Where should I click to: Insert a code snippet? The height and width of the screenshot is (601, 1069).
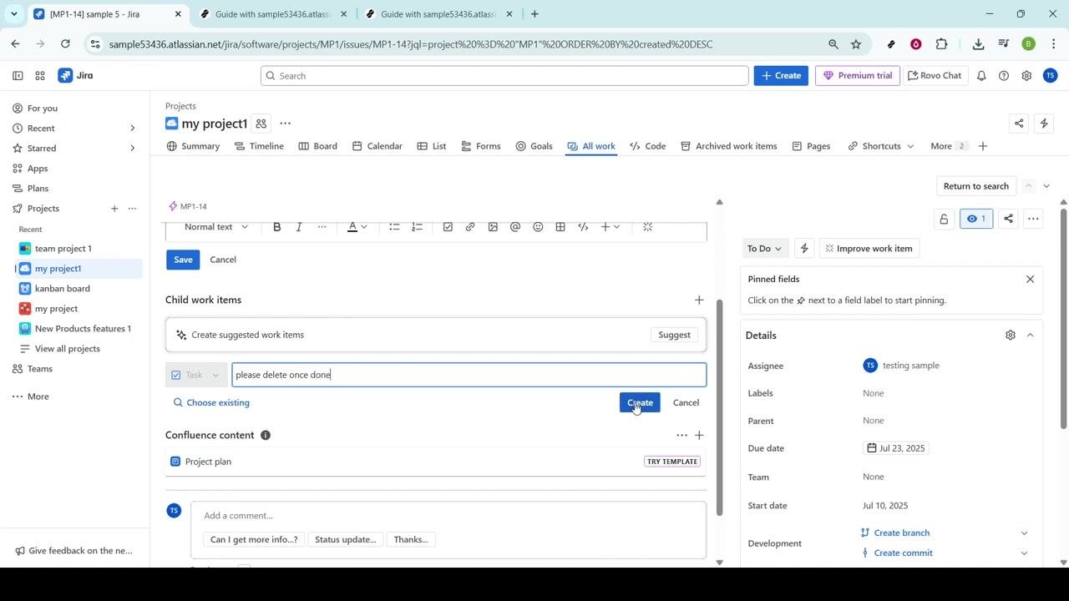pos(583,227)
